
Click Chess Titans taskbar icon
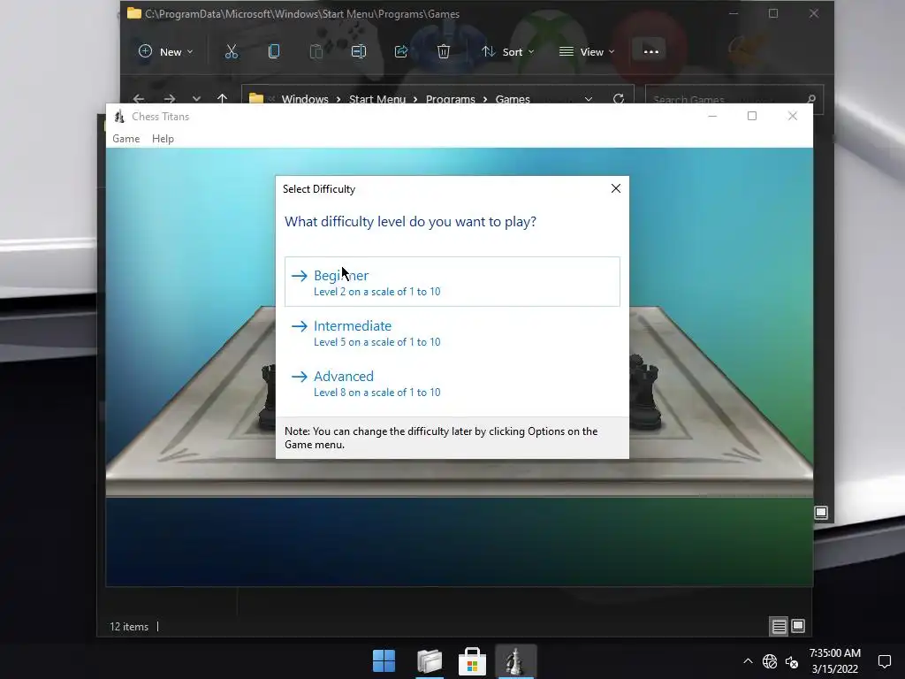(515, 660)
